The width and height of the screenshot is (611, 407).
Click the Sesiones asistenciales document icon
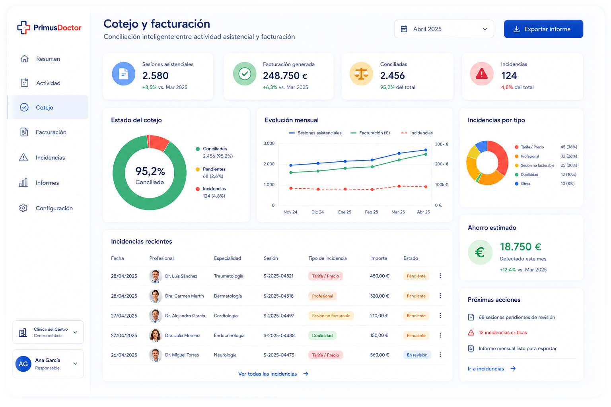pyautogui.click(x=124, y=74)
